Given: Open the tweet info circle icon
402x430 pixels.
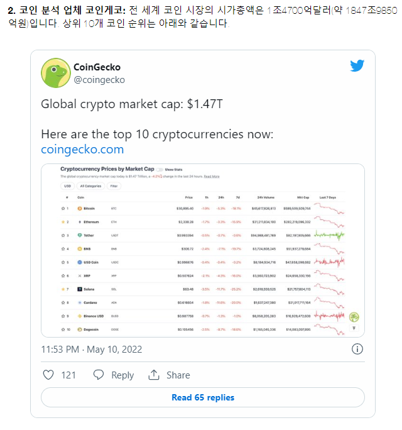Looking at the screenshot, I should coord(357,349).
